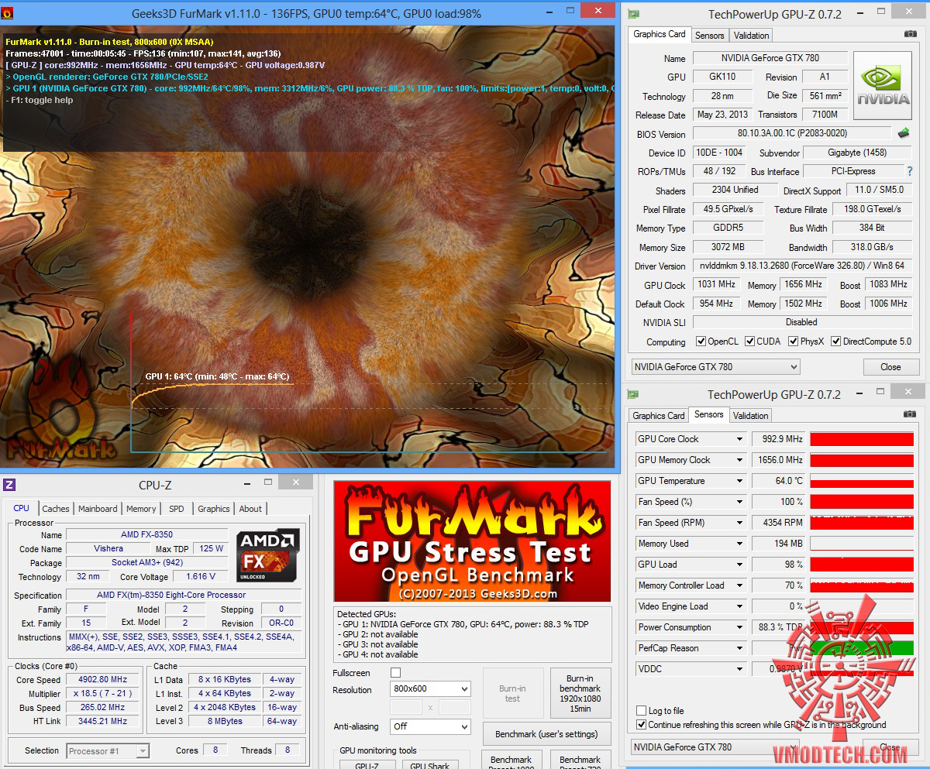
Task: Open the Fan Speed (%) sensor dropdown
Action: 739,502
